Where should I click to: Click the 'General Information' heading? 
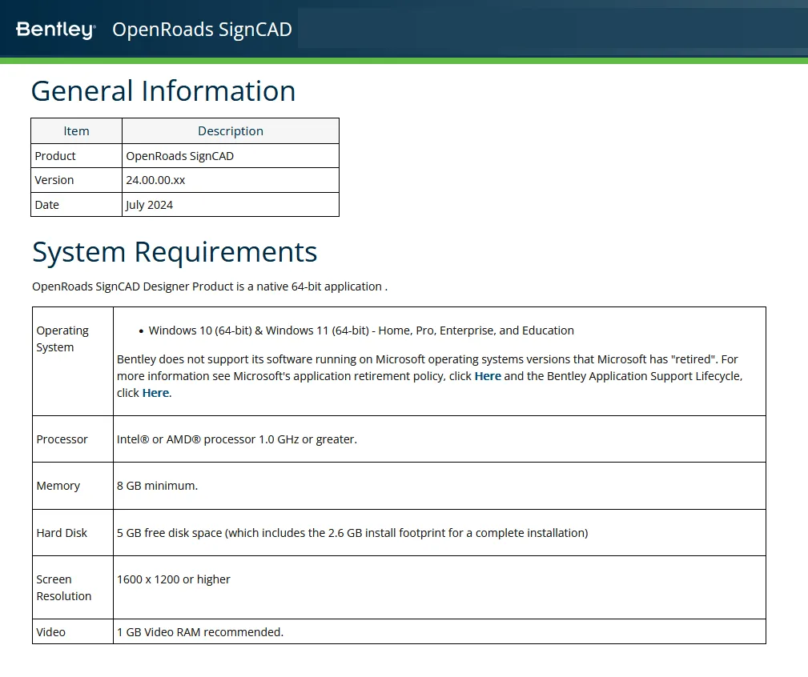163,91
